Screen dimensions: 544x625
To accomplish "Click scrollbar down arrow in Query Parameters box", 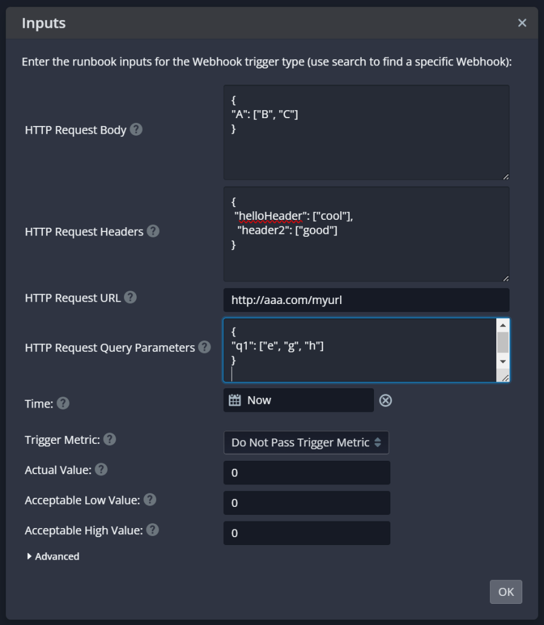I will 503,362.
